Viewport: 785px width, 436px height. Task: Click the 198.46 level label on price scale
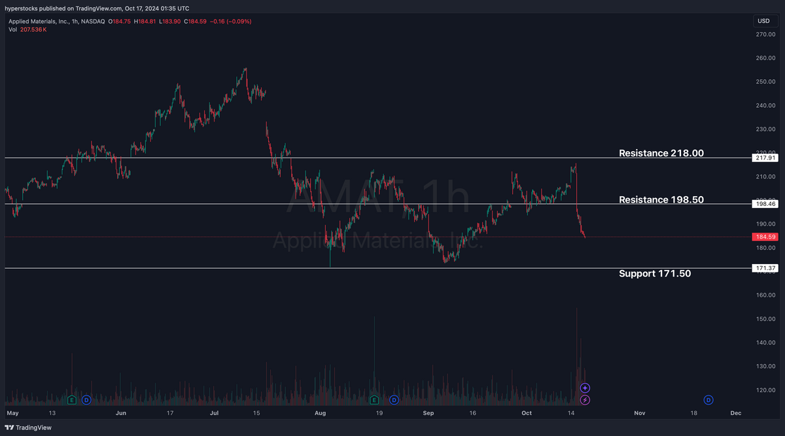[x=764, y=203]
